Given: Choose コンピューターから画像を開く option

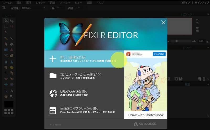Looking at the screenshot, I should [84, 76].
